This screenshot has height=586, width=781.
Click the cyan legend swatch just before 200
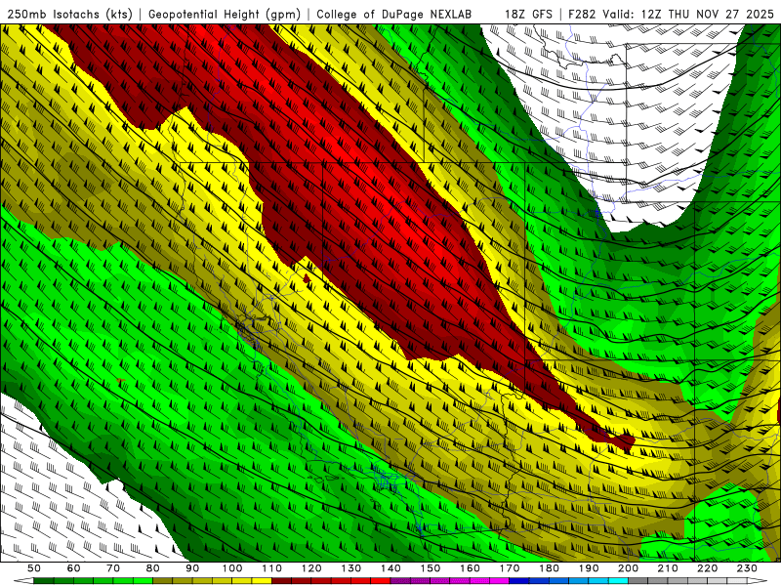[618, 580]
